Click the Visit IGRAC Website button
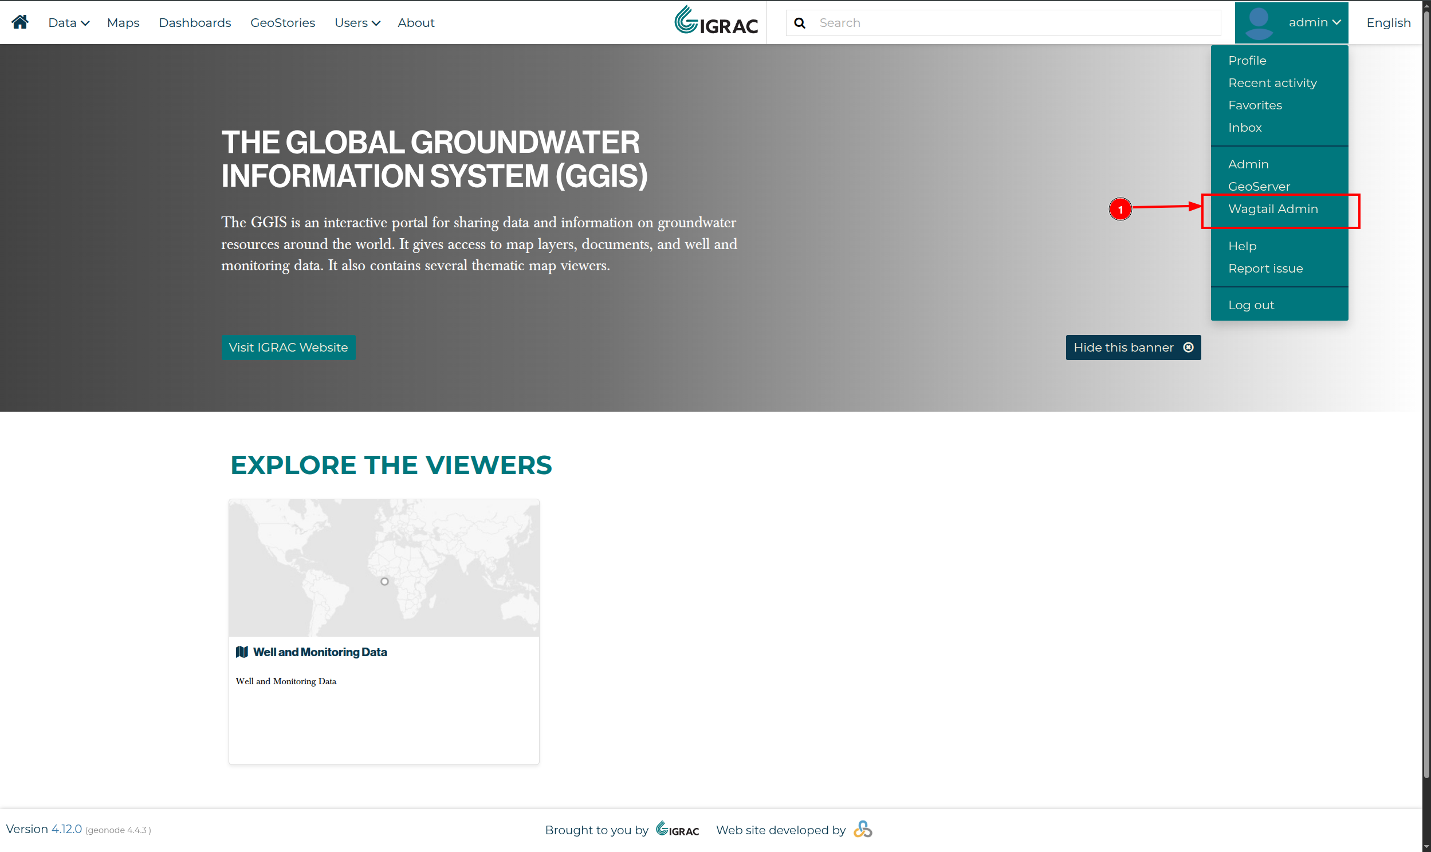The image size is (1431, 852). point(288,348)
